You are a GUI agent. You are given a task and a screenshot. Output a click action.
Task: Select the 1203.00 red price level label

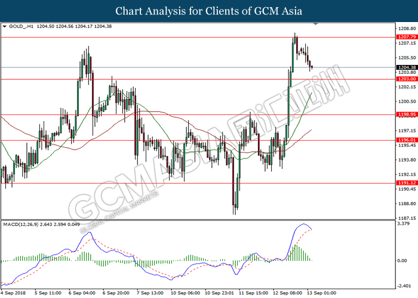click(x=407, y=79)
